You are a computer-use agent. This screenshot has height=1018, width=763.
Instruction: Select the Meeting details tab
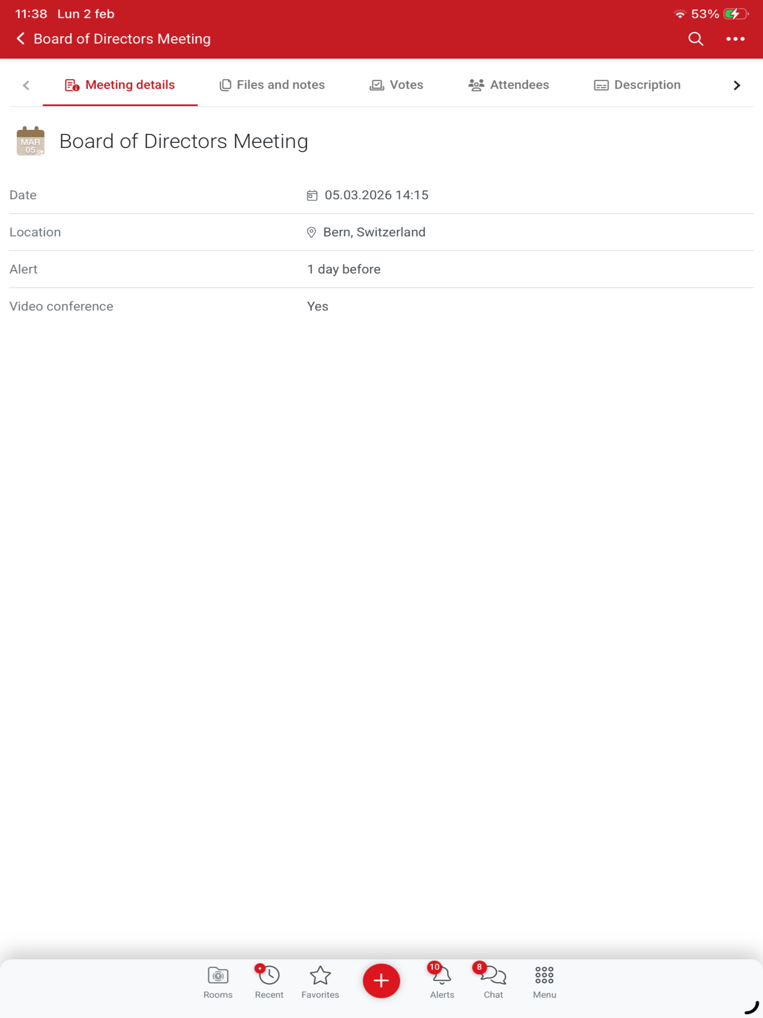click(x=120, y=85)
